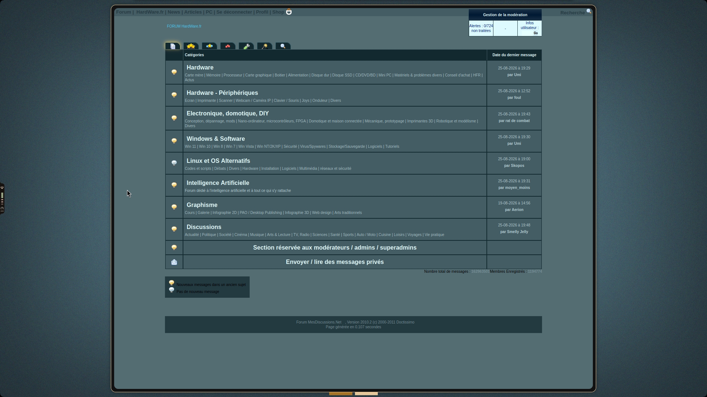Open HardWare.fr in the top menu
Image resolution: width=707 pixels, height=397 pixels.
[150, 12]
